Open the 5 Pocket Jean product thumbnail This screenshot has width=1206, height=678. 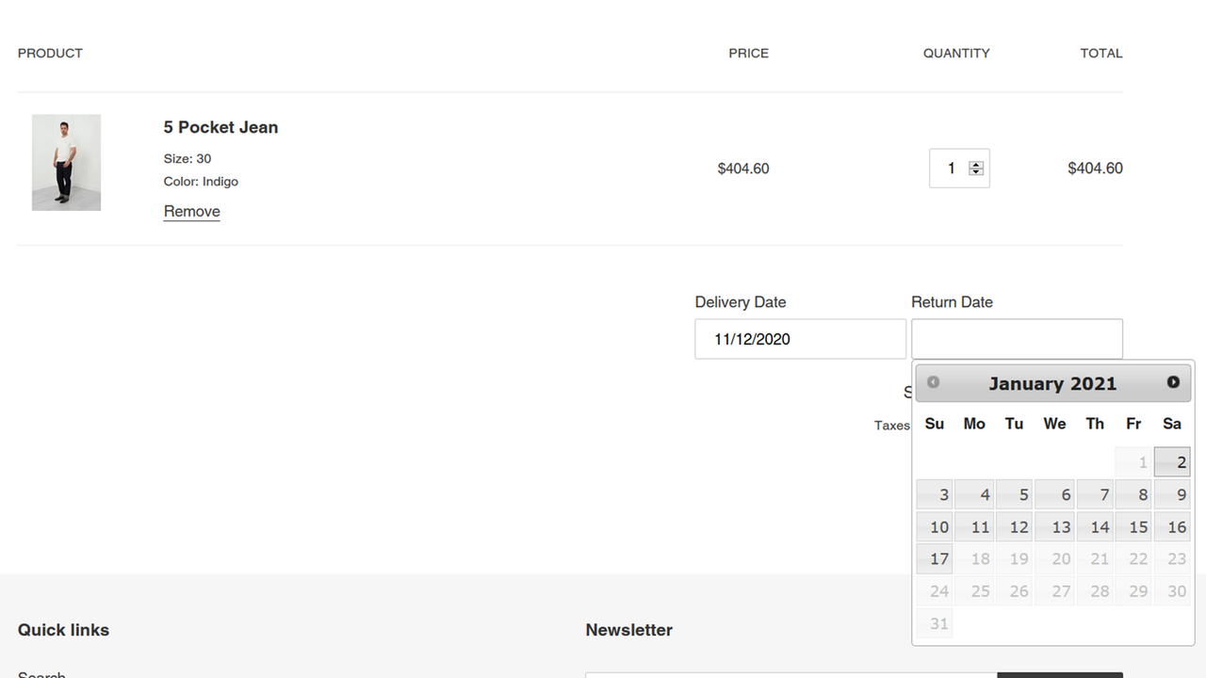pyautogui.click(x=66, y=162)
